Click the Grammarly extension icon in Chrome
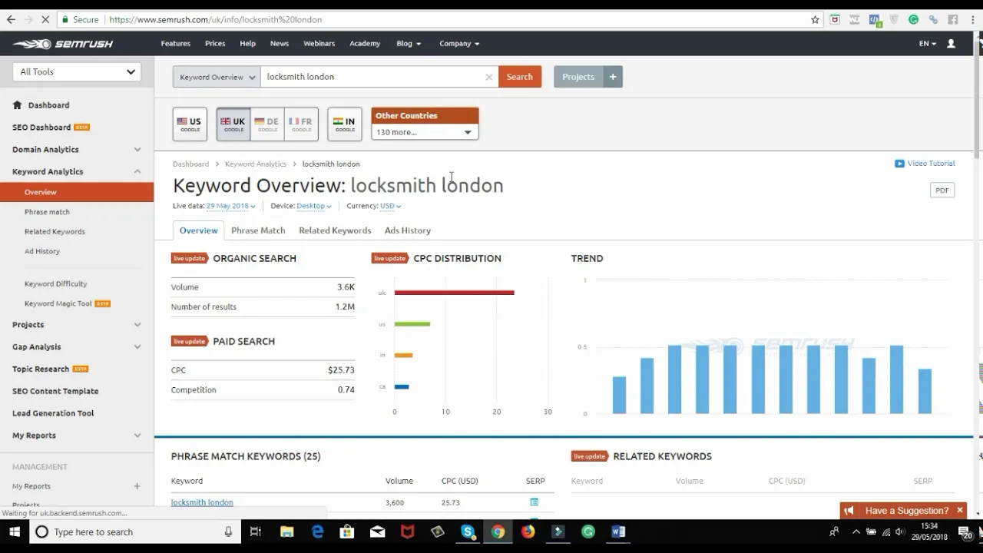This screenshot has height=553, width=983. point(914,19)
